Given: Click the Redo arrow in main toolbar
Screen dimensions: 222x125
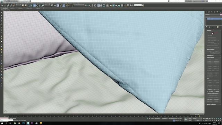Looking at the screenshot, I should click(5, 6).
